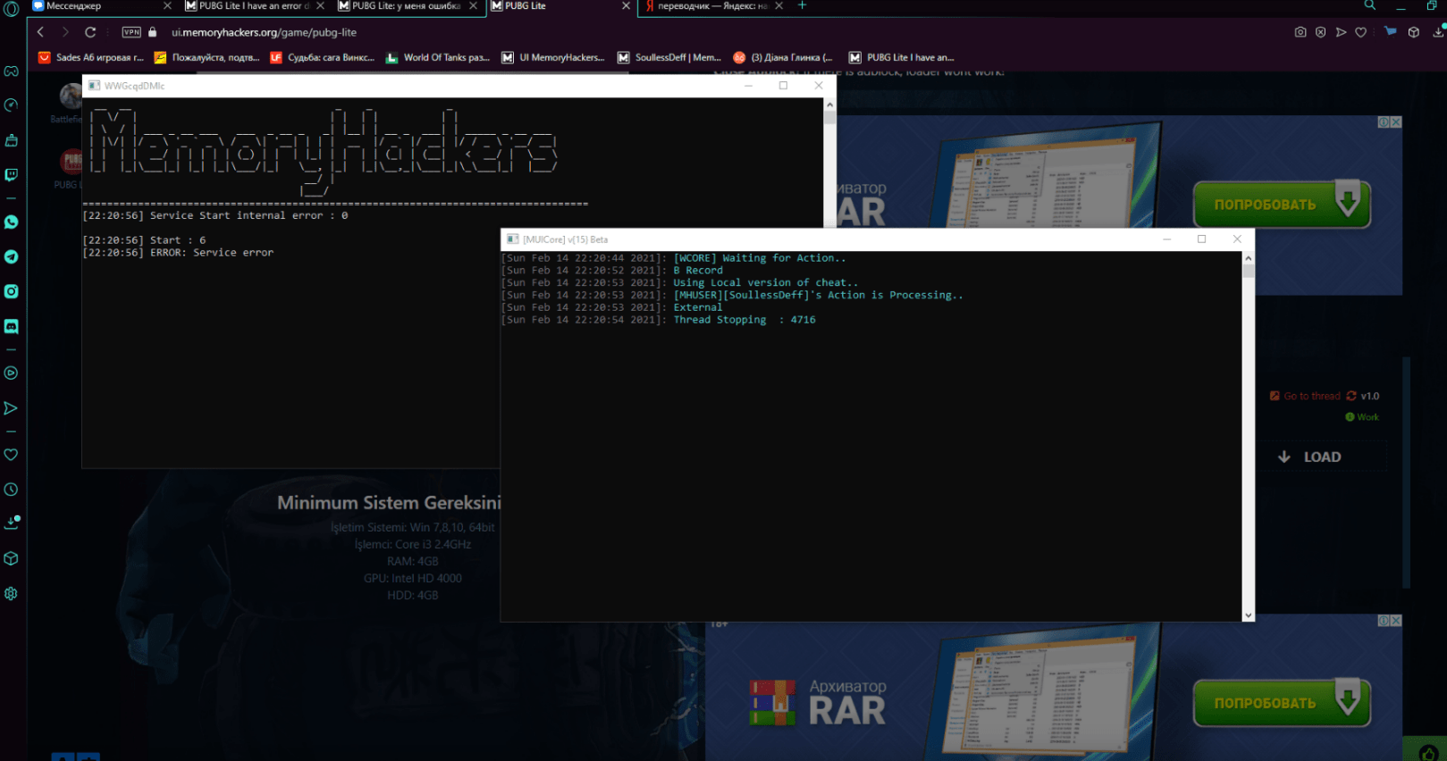
Task: Open Instagram panel in sidebar
Action: tap(11, 291)
